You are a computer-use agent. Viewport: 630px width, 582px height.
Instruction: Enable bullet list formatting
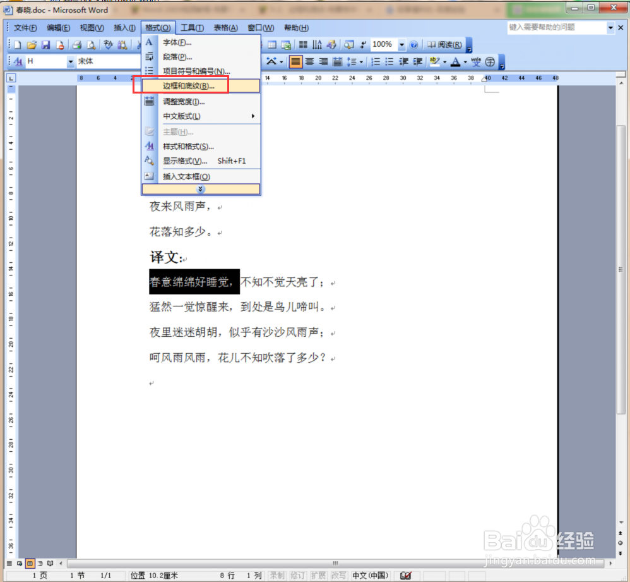click(x=389, y=62)
